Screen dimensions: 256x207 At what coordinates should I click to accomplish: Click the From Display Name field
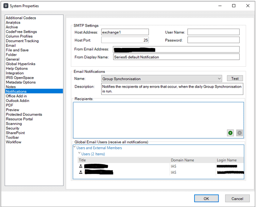176,57
